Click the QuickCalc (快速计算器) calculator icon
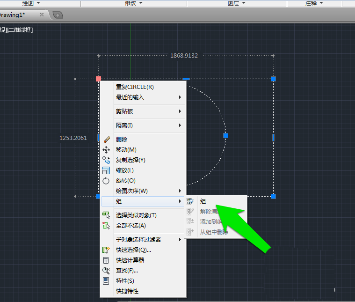The image size is (355, 302). 106,260
